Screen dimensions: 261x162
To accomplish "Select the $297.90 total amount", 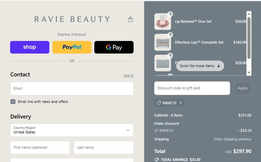I will [242, 151].
